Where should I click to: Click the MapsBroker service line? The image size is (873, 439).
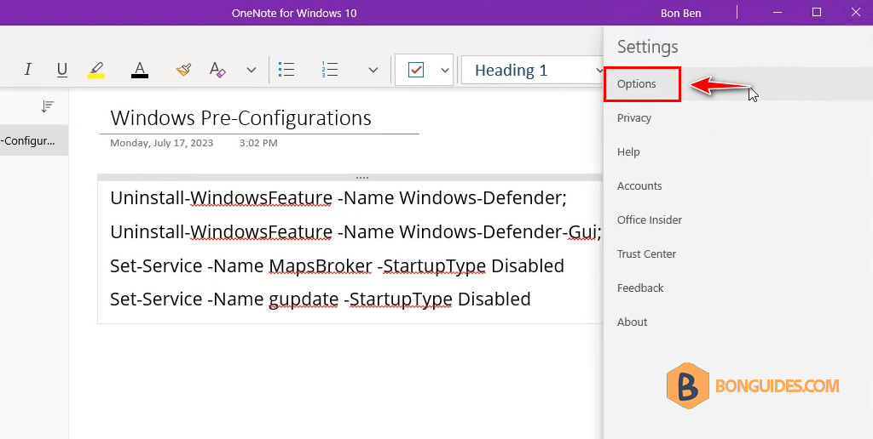tap(338, 265)
